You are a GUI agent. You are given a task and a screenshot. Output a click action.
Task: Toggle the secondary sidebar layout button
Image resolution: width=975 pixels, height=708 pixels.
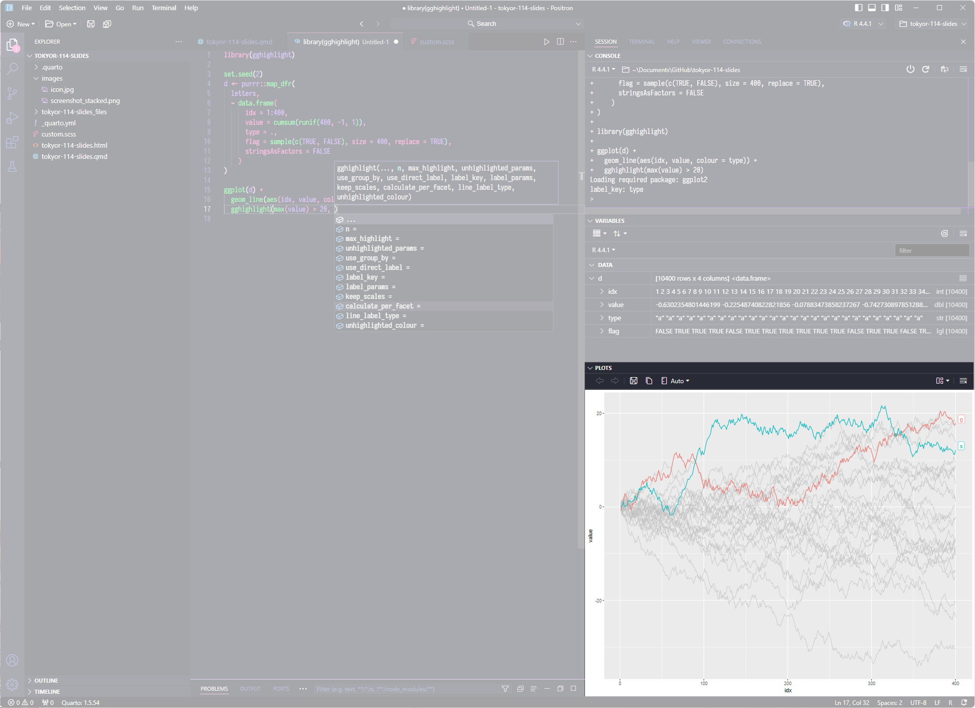tap(885, 8)
